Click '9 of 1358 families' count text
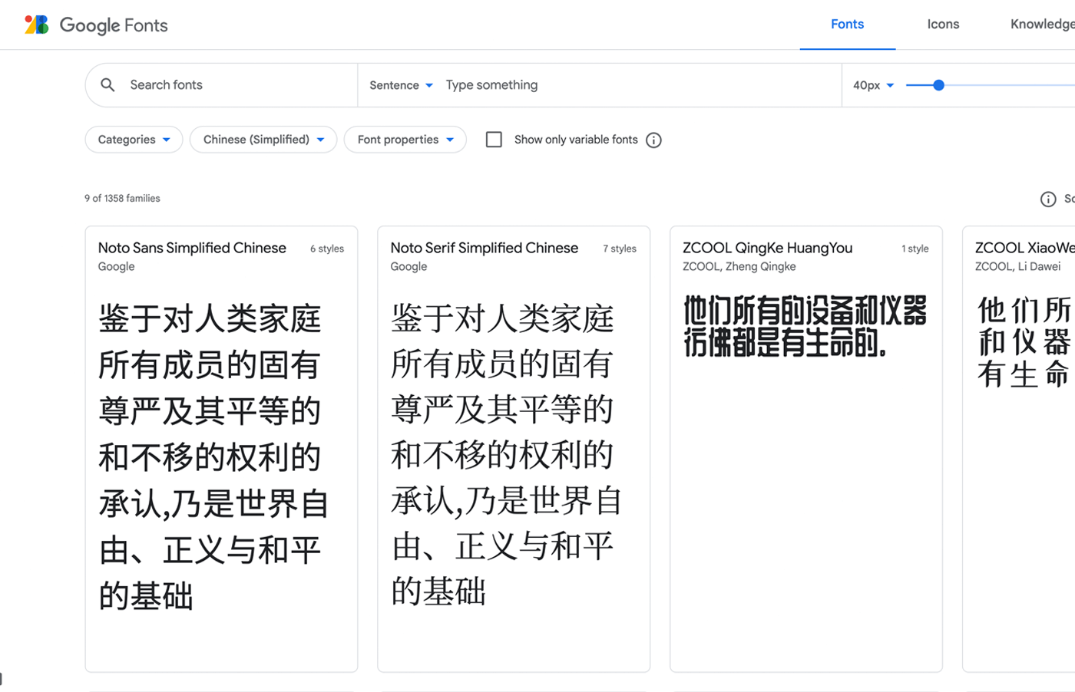1075x692 pixels. pos(122,198)
